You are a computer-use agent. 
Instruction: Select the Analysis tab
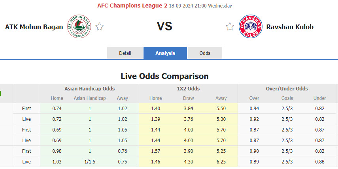click(x=165, y=53)
